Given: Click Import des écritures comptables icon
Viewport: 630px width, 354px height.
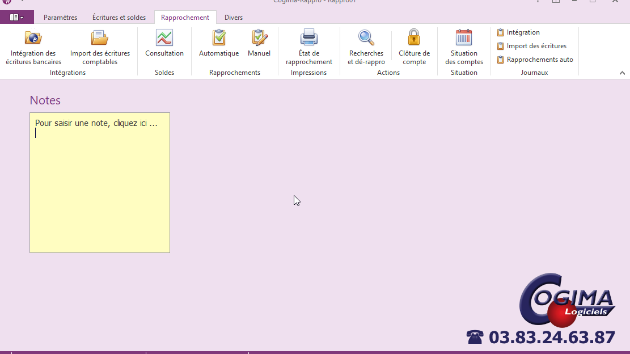Looking at the screenshot, I should 100,39.
